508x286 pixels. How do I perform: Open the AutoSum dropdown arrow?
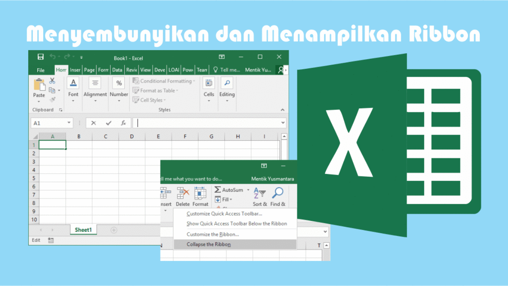pos(248,190)
